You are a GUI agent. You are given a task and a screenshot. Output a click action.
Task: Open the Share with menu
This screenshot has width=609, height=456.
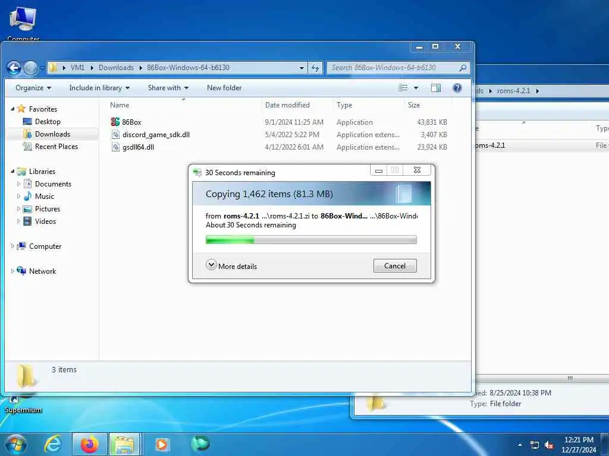point(168,88)
